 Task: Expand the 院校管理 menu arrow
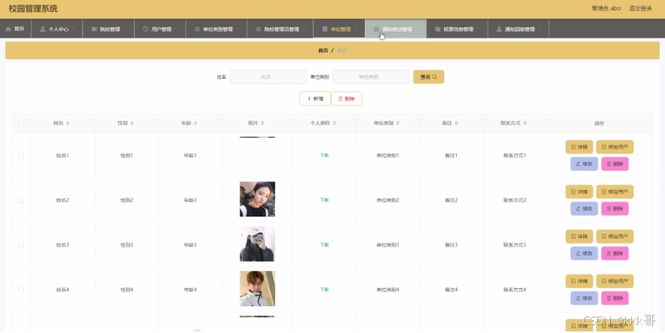(x=125, y=29)
